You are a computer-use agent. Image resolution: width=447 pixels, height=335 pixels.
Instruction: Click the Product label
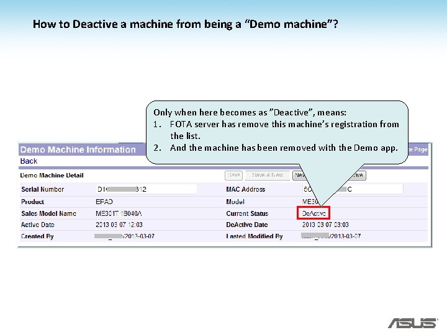pyautogui.click(x=32, y=202)
